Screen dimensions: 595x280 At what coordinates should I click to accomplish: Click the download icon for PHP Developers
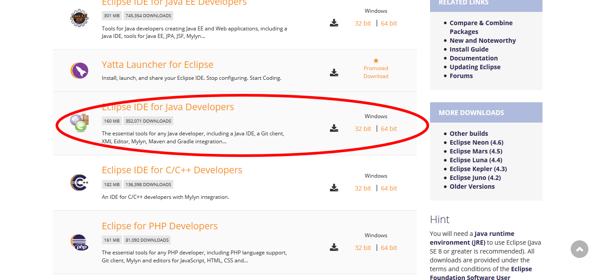[x=334, y=247]
